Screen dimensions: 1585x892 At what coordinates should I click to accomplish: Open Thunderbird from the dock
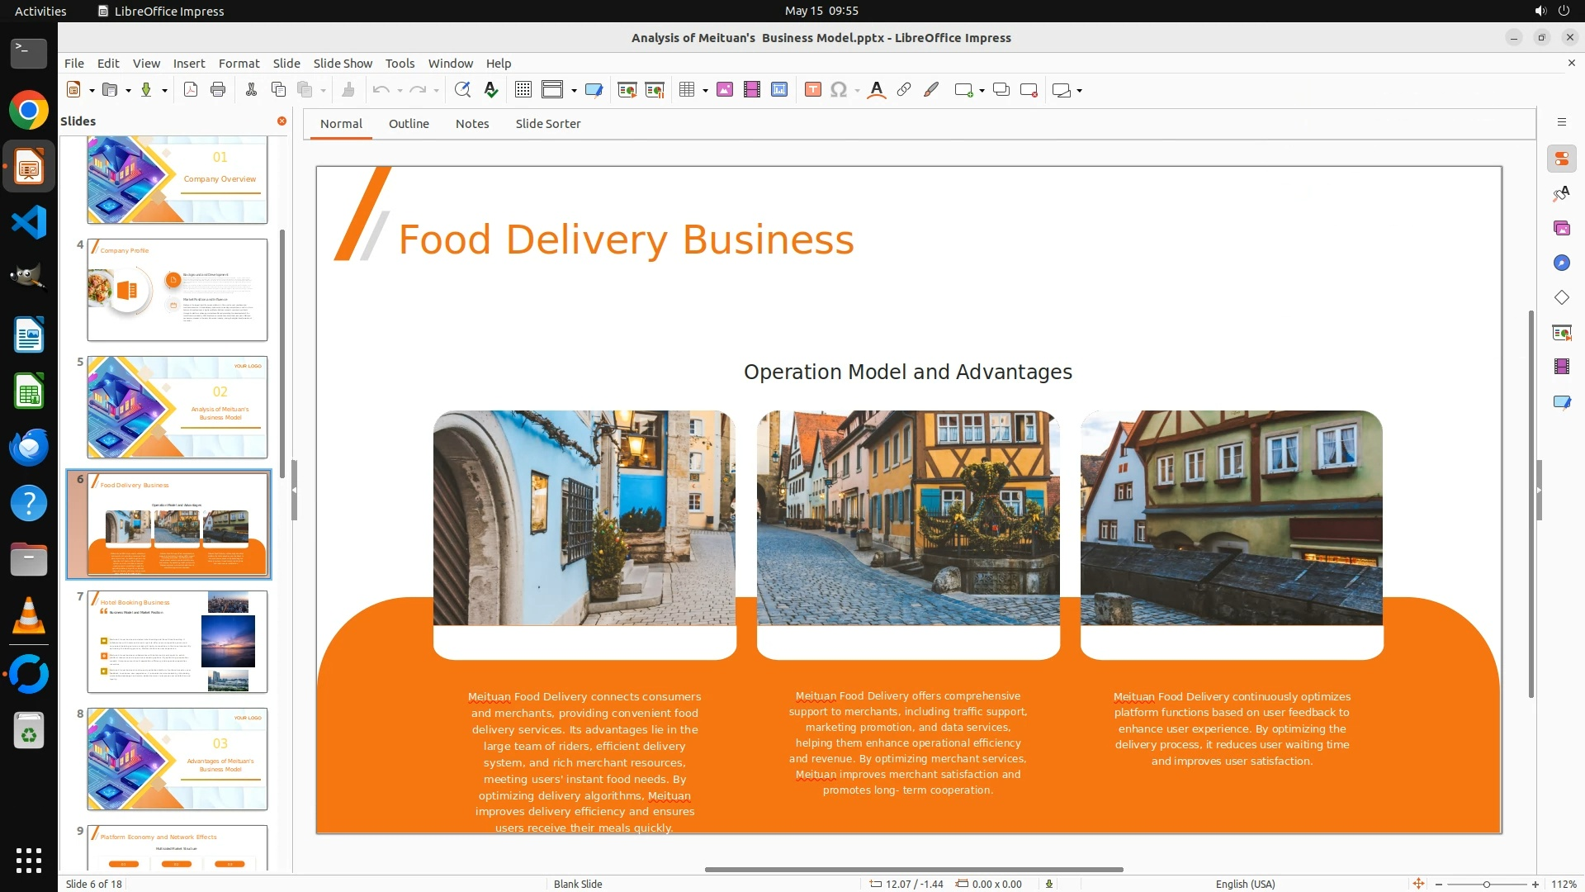tap(29, 447)
